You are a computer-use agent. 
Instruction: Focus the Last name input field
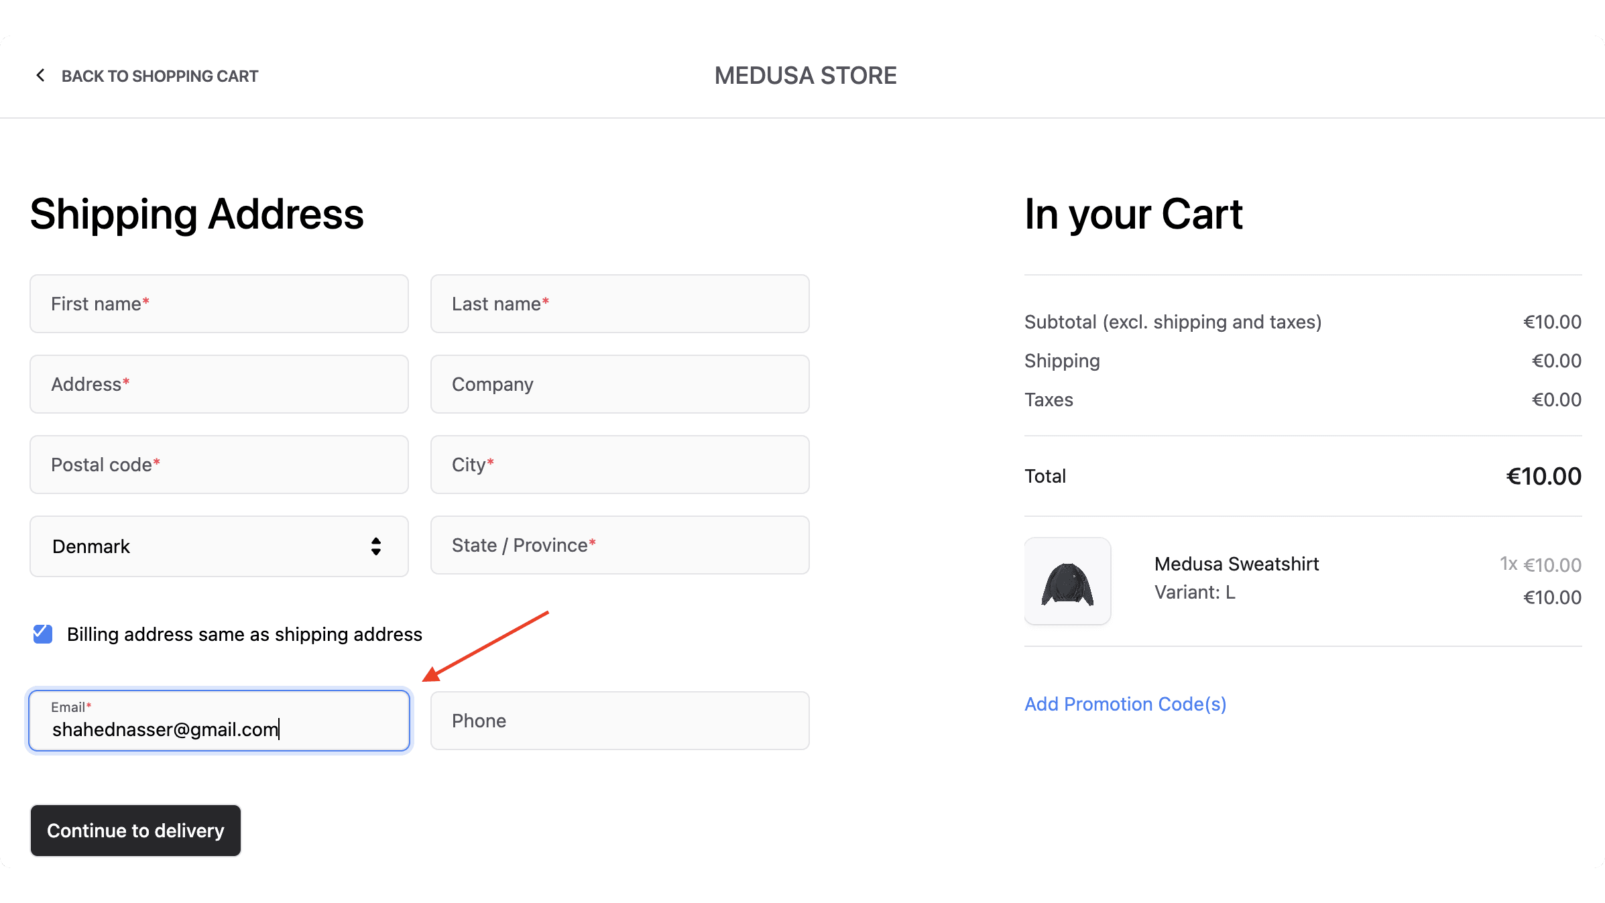coord(619,304)
